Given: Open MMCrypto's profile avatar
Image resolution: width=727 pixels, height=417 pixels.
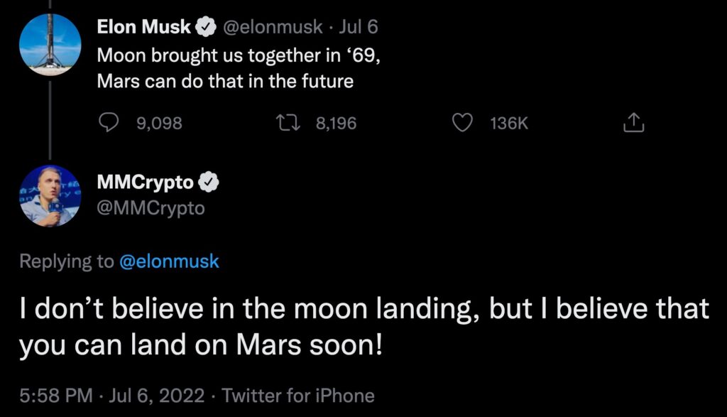Looking at the screenshot, I should point(50,195).
